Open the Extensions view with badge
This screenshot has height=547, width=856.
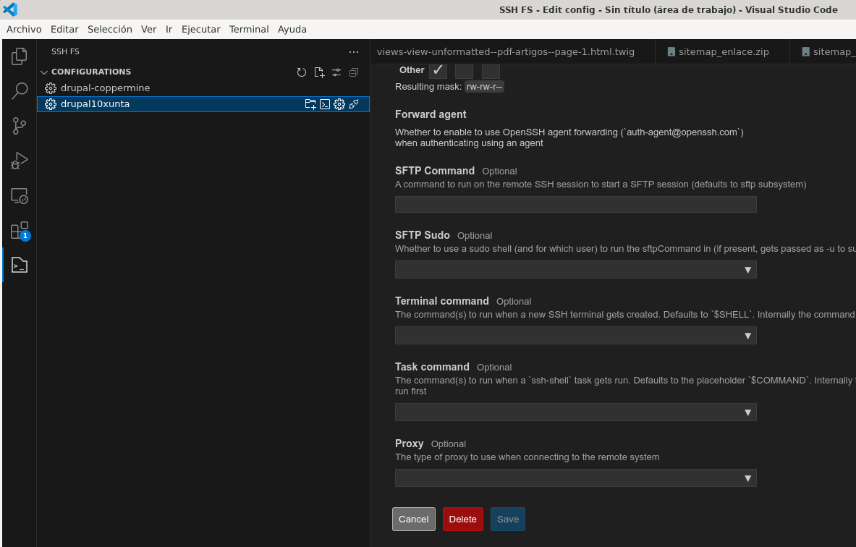click(20, 231)
